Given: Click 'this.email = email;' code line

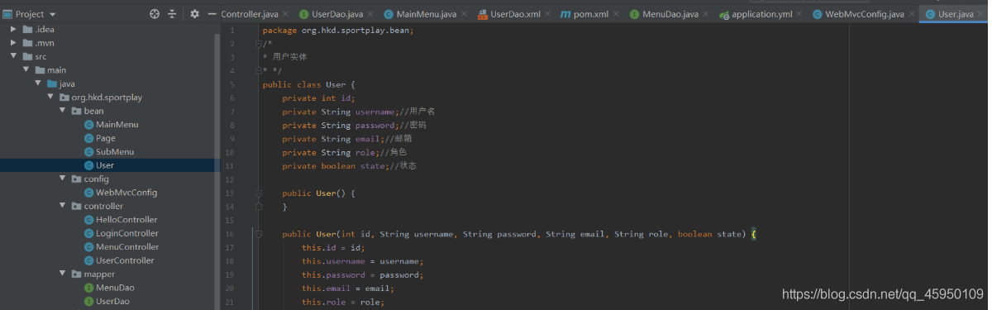Looking at the screenshot, I should coord(348,289).
